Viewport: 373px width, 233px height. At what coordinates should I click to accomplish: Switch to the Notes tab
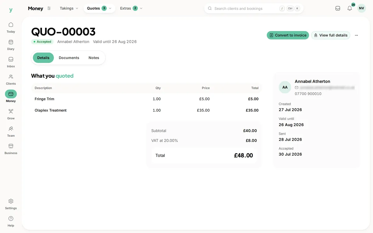point(94,58)
